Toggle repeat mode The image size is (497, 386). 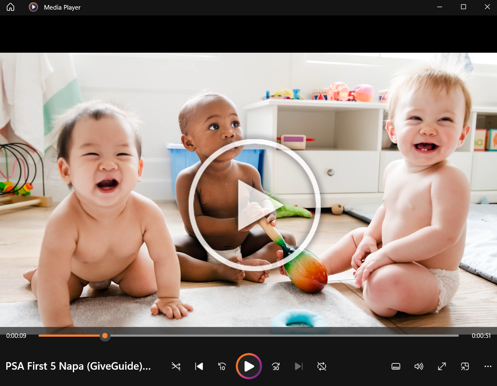(322, 366)
